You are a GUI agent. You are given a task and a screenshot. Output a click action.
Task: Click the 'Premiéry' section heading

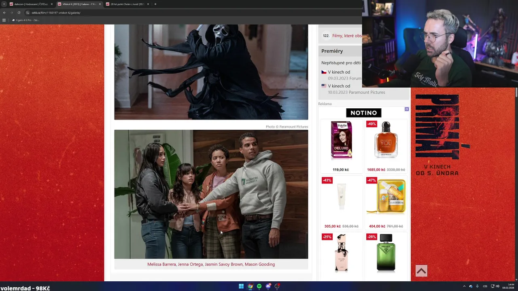tap(332, 51)
